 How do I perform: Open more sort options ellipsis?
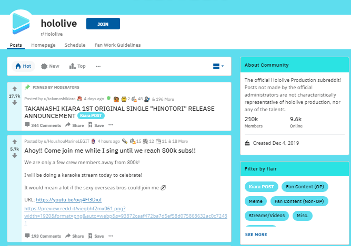point(98,66)
